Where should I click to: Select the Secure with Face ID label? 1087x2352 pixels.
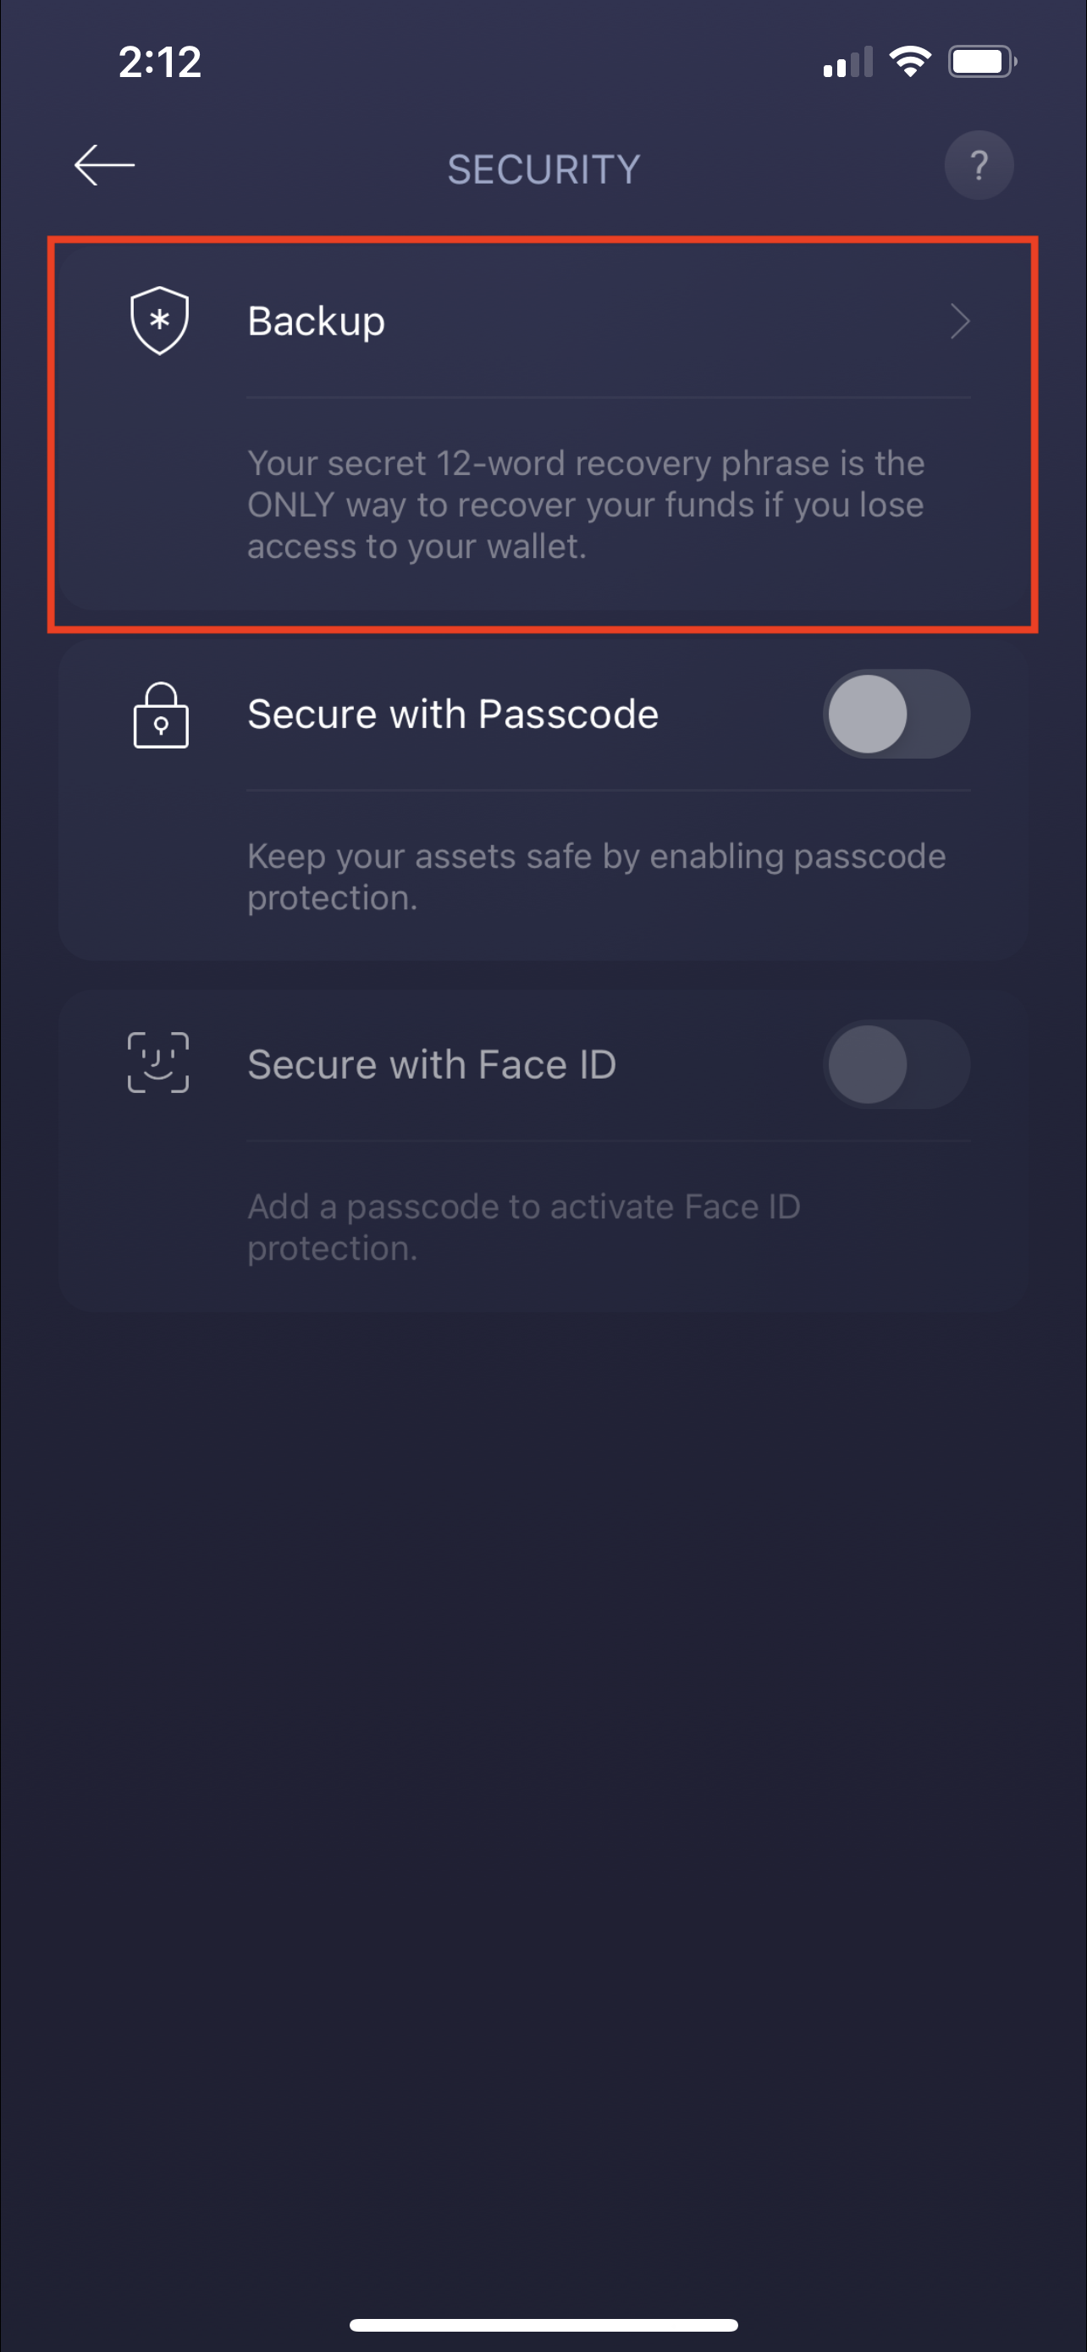(x=432, y=1064)
